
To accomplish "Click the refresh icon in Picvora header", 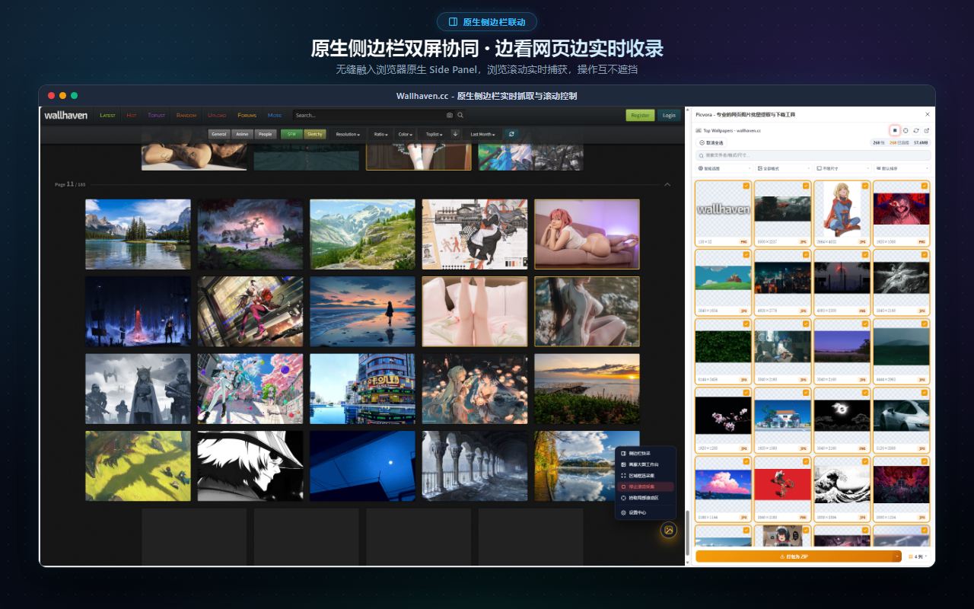I will 916,130.
